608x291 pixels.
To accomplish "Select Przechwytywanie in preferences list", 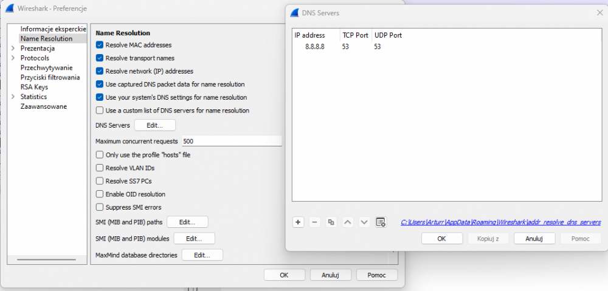I will (46, 67).
